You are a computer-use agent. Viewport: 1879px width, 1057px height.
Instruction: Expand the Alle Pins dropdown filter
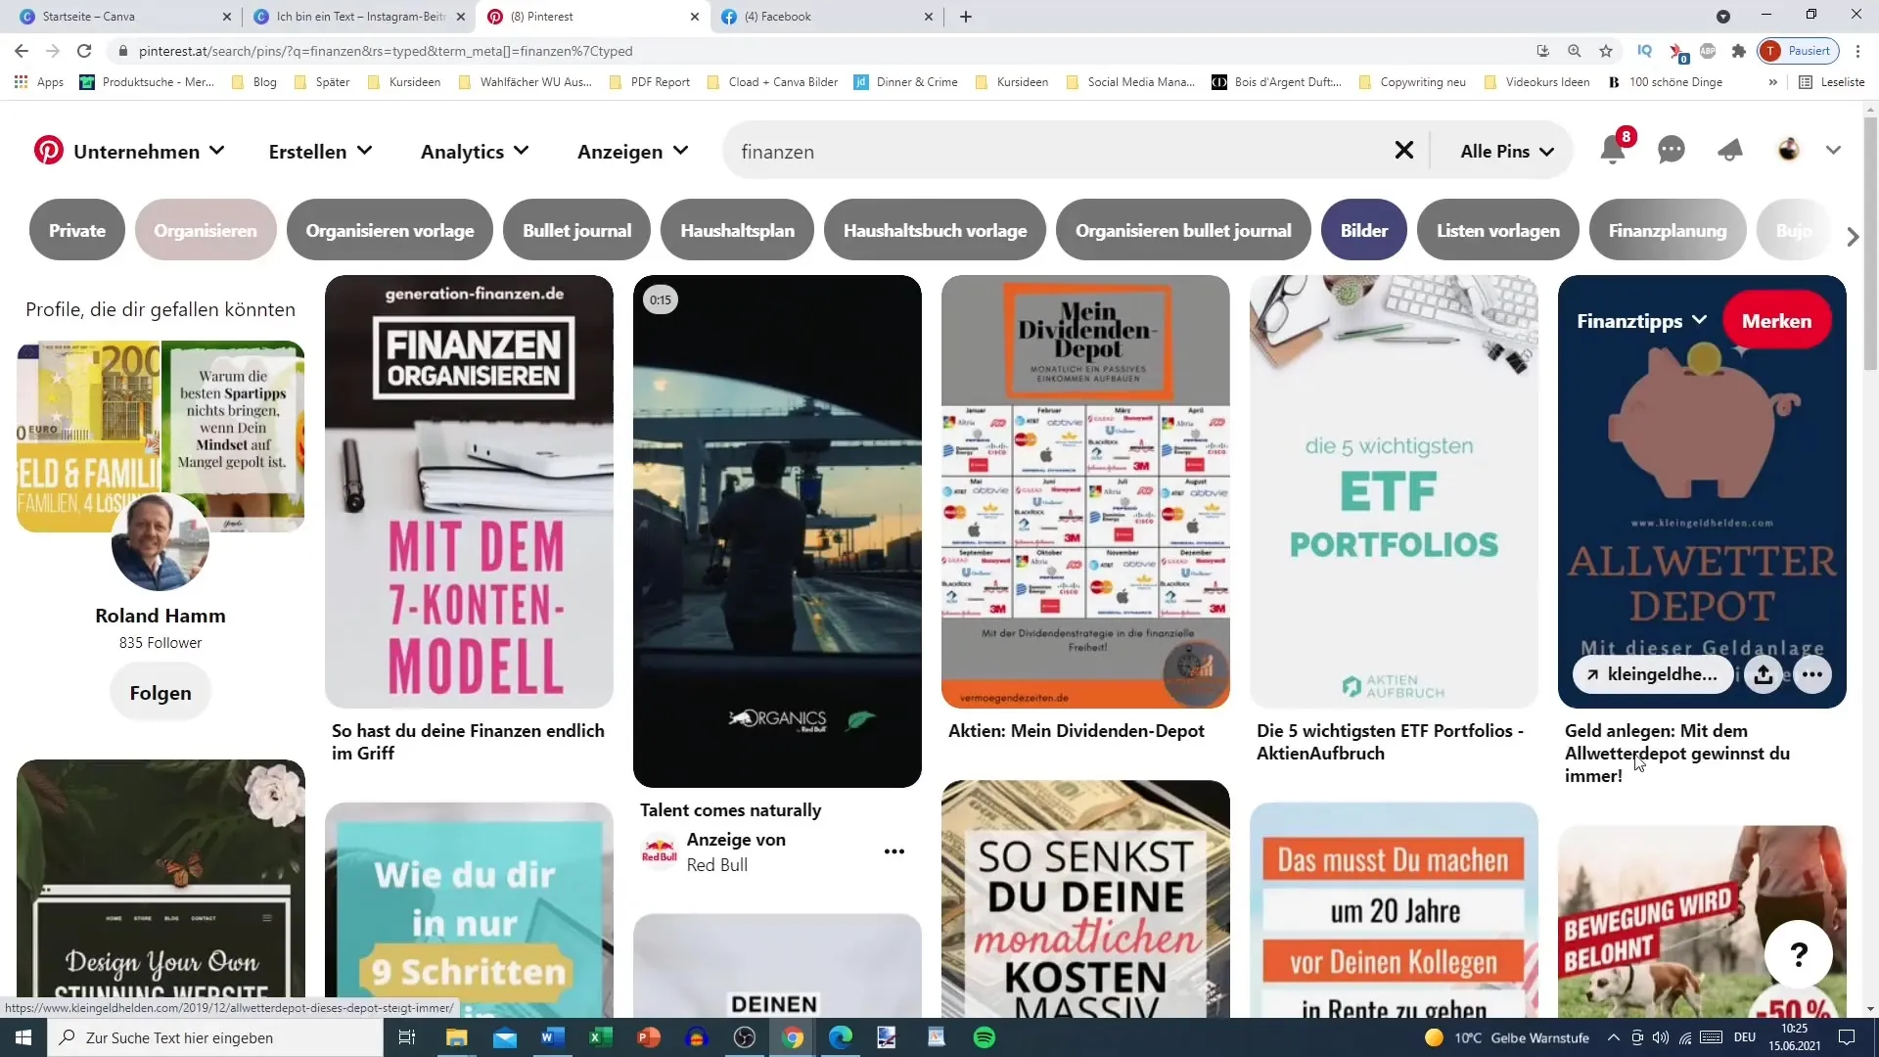(1505, 151)
